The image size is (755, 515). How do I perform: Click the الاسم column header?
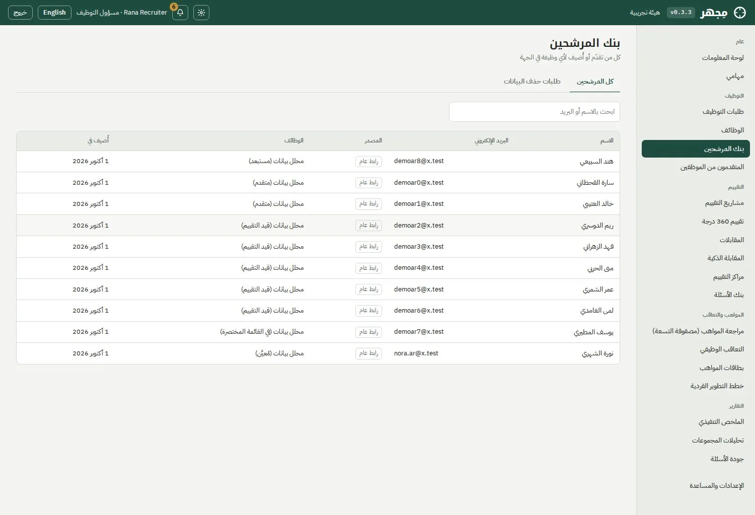click(x=607, y=141)
